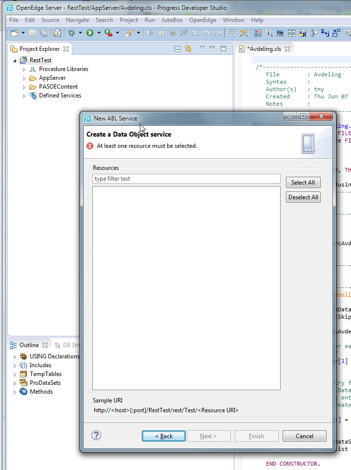
Task: Click the Run External Tools icon
Action: (x=109, y=33)
